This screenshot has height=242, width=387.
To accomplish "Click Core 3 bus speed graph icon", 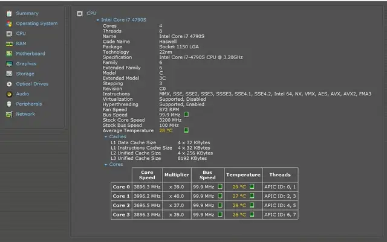I will [220, 214].
